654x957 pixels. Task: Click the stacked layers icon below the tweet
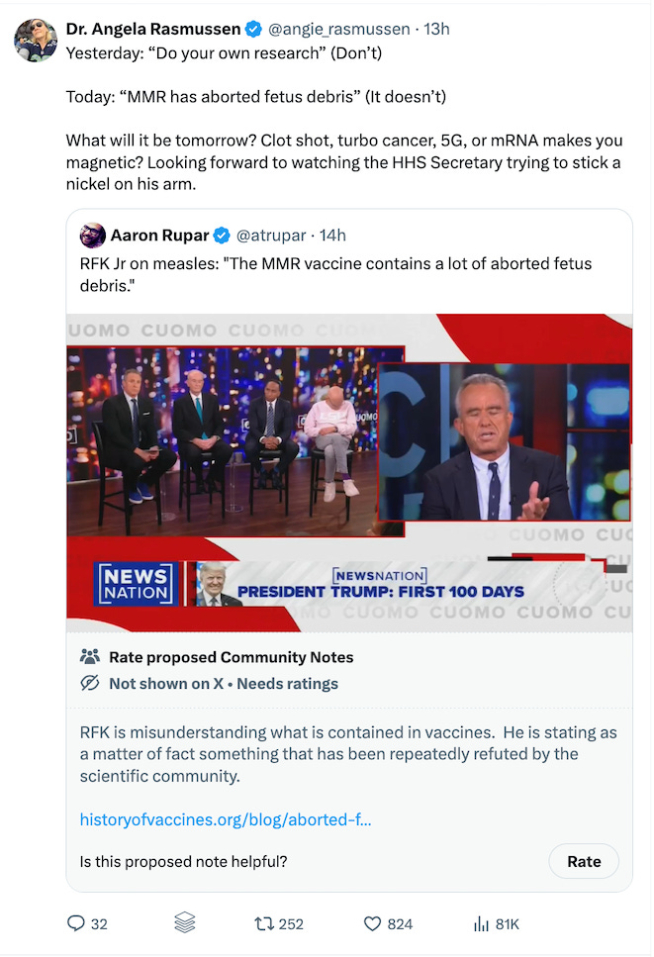click(x=184, y=922)
